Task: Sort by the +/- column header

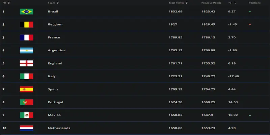Action: (232, 3)
